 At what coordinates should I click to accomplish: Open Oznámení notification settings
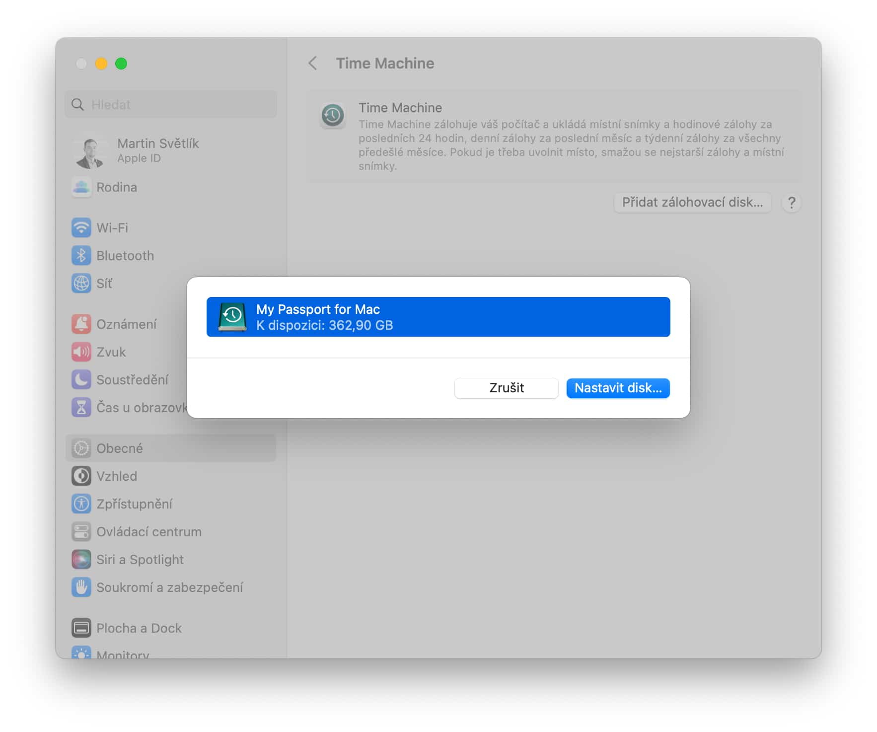coord(126,324)
